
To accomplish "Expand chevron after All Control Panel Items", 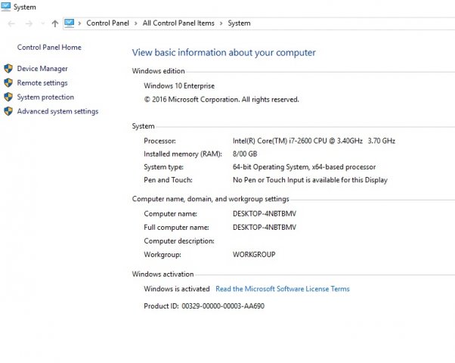I will tap(222, 23).
